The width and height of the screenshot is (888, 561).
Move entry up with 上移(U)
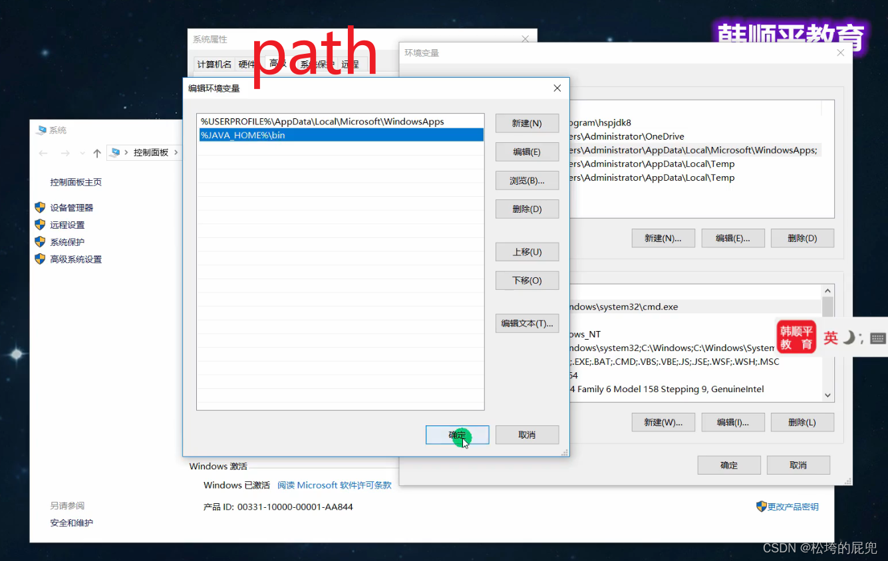pyautogui.click(x=527, y=252)
